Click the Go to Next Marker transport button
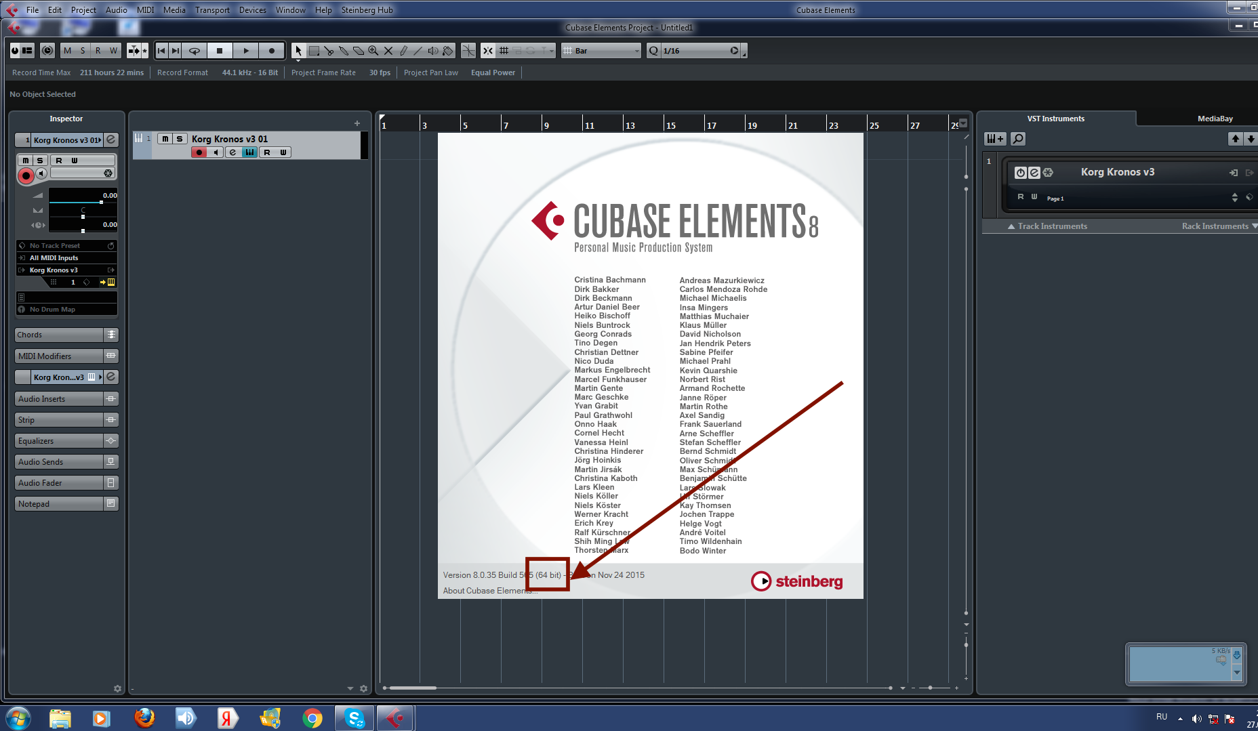Image resolution: width=1258 pixels, height=731 pixels. point(176,51)
